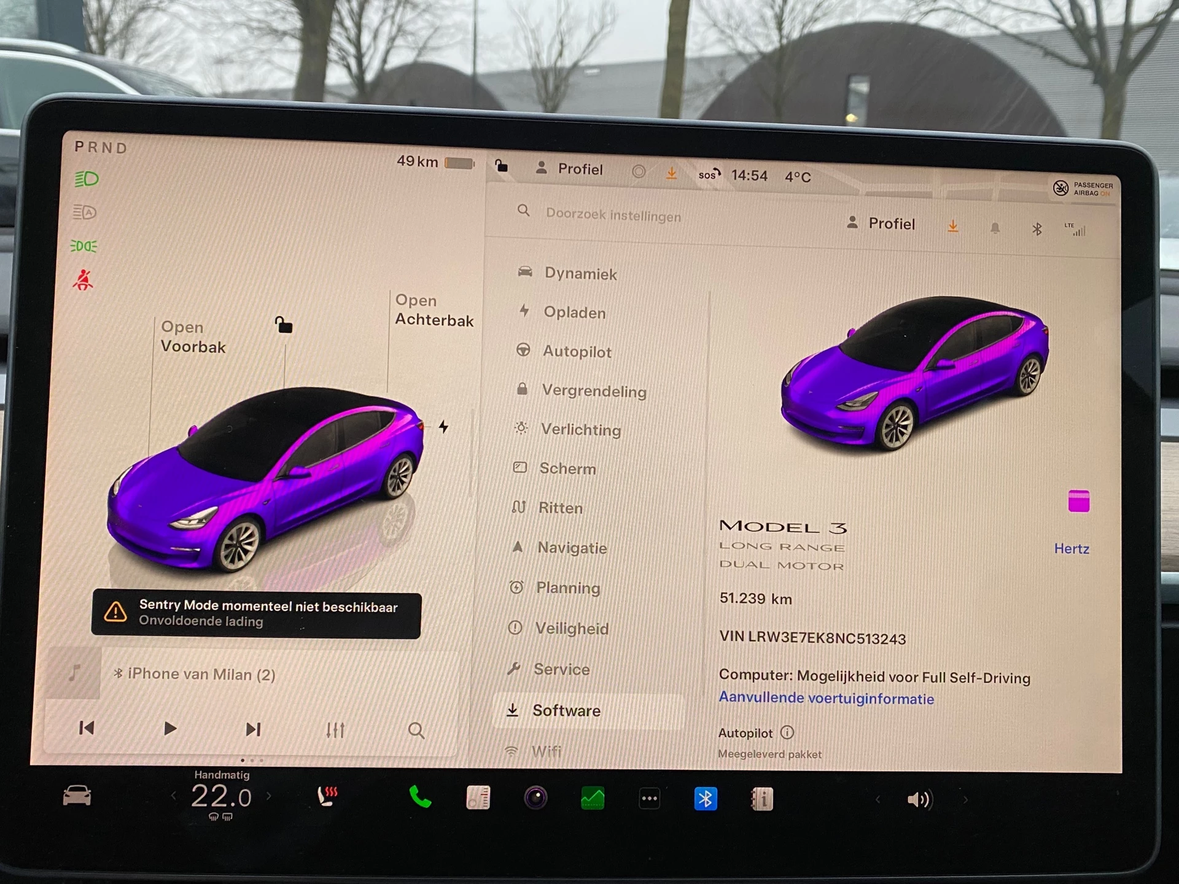Viewport: 1179px width, 884px height.
Task: Tap the Autopilot info circle icon
Action: point(787,732)
